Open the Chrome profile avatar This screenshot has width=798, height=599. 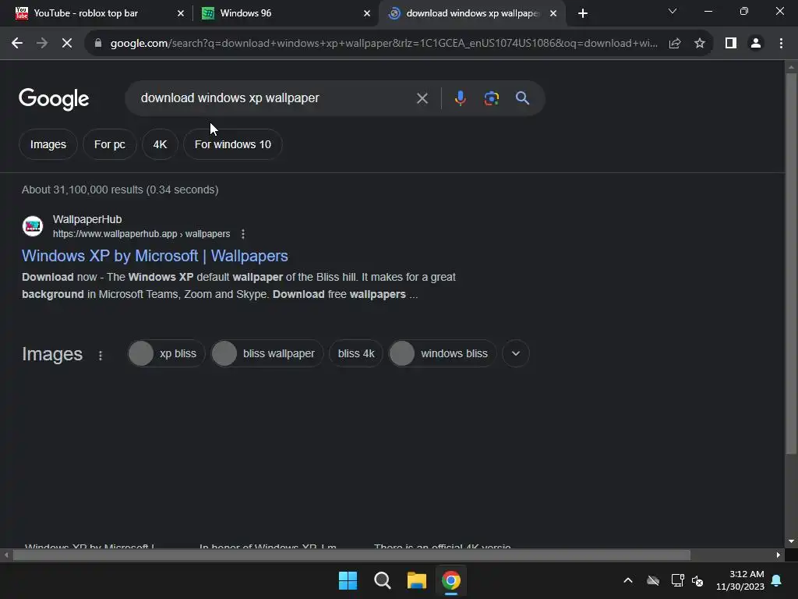pyautogui.click(x=756, y=44)
